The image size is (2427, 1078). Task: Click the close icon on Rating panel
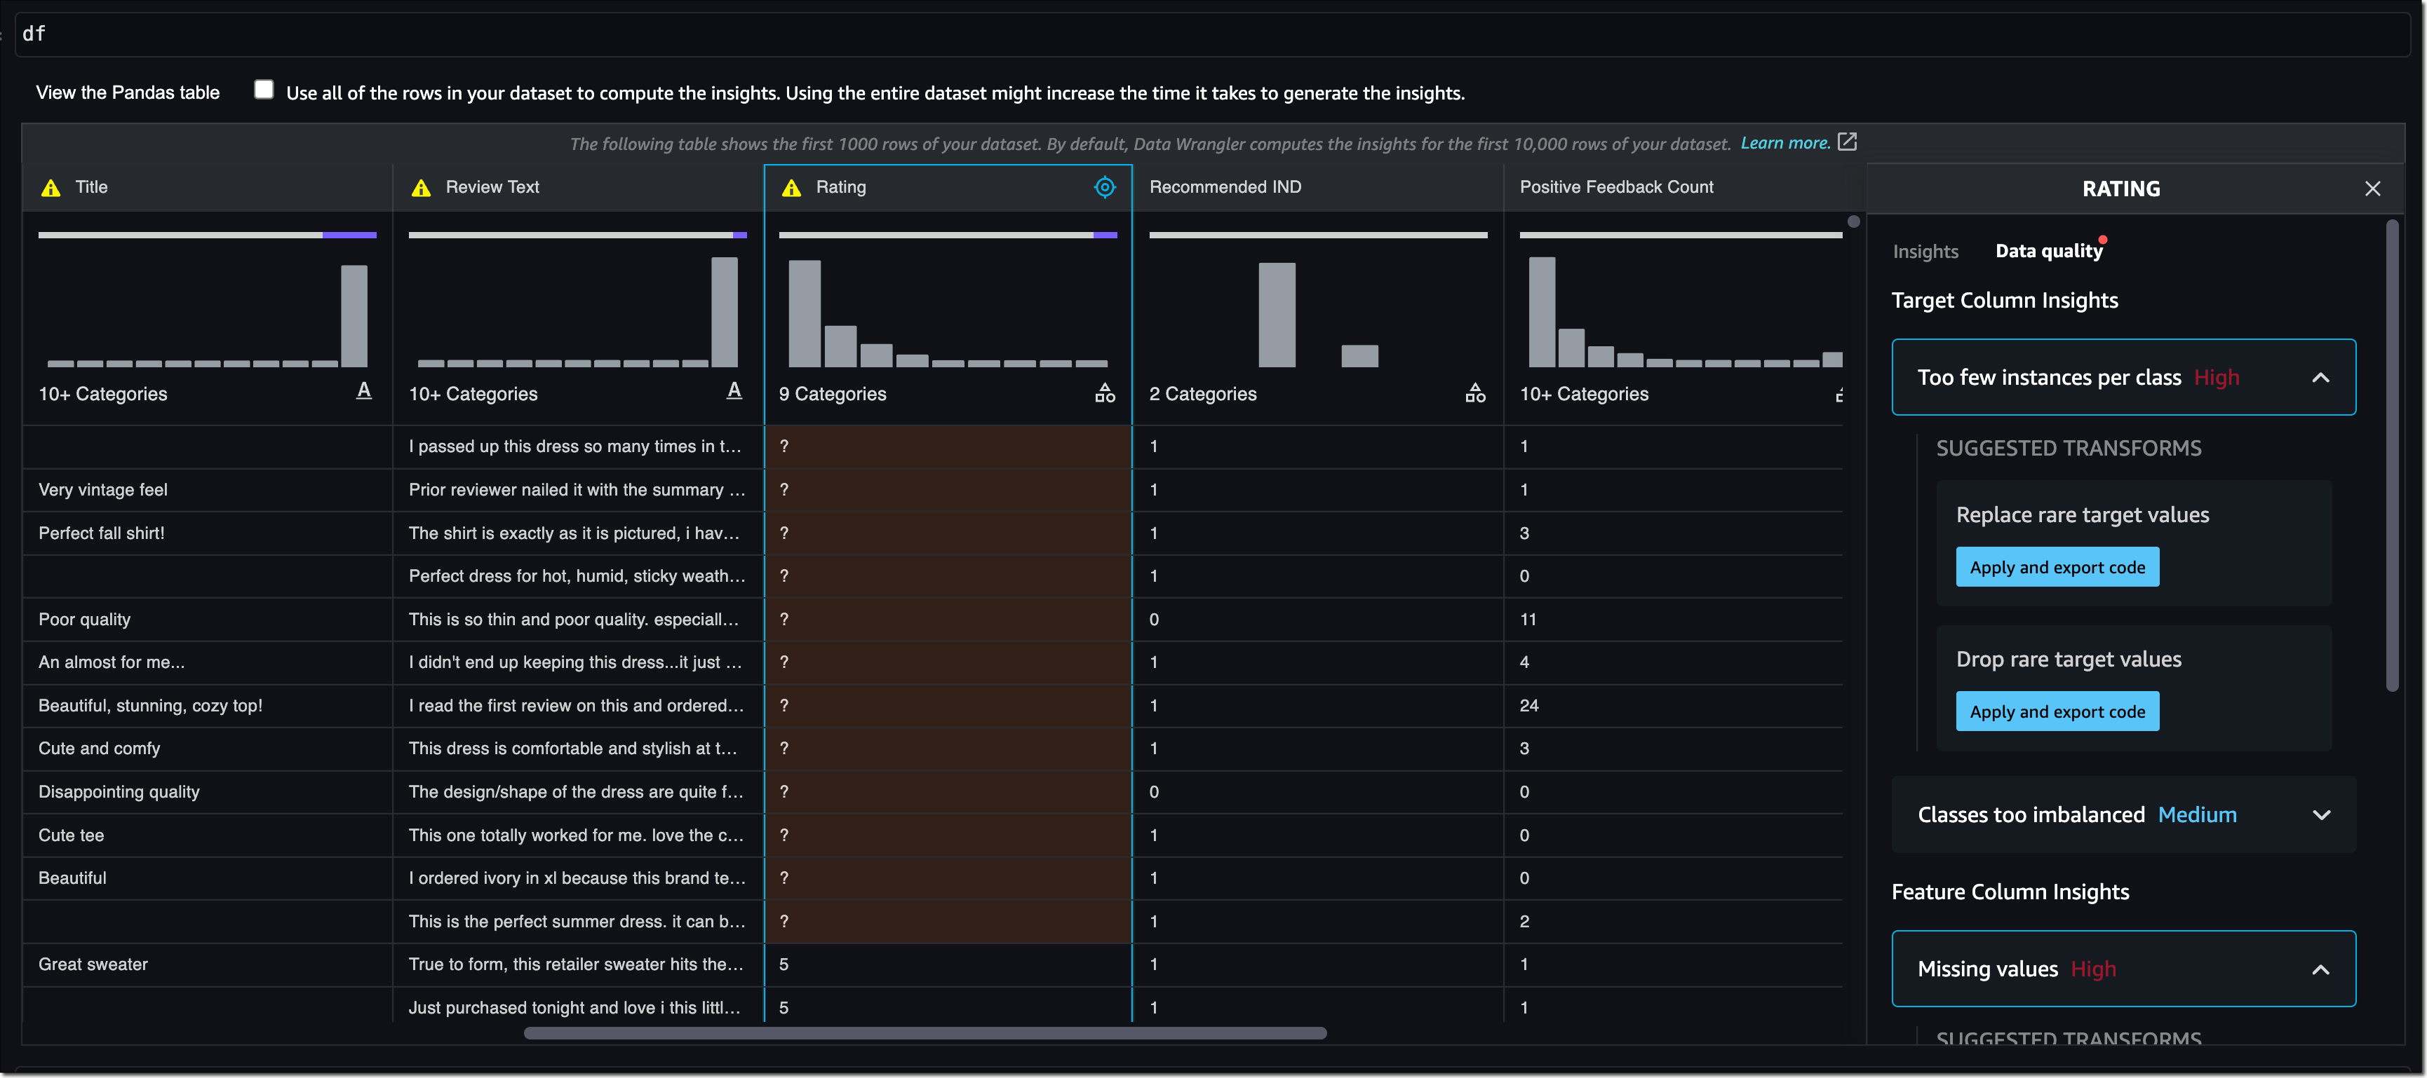2373,187
